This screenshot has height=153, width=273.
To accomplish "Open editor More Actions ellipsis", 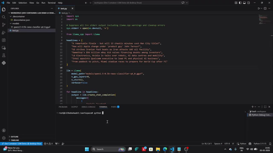I will coord(269,8).
